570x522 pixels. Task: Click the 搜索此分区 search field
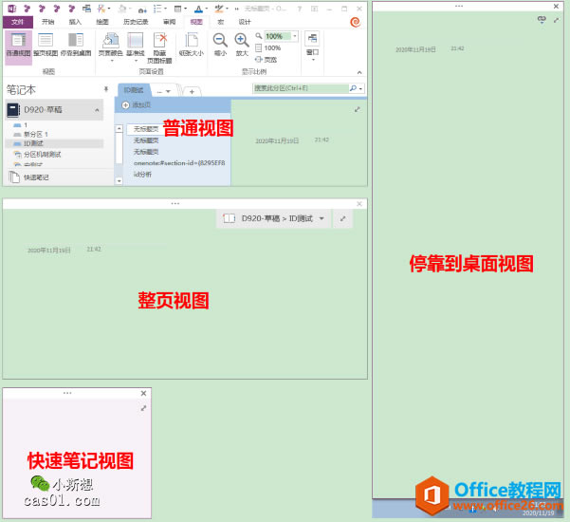click(x=300, y=88)
